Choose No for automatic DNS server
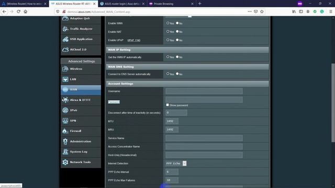This screenshot has width=335, height=188. click(x=177, y=74)
